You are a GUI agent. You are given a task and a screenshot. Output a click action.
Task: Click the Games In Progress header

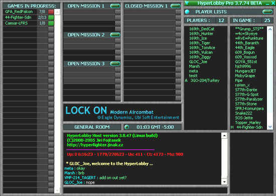(32, 6)
